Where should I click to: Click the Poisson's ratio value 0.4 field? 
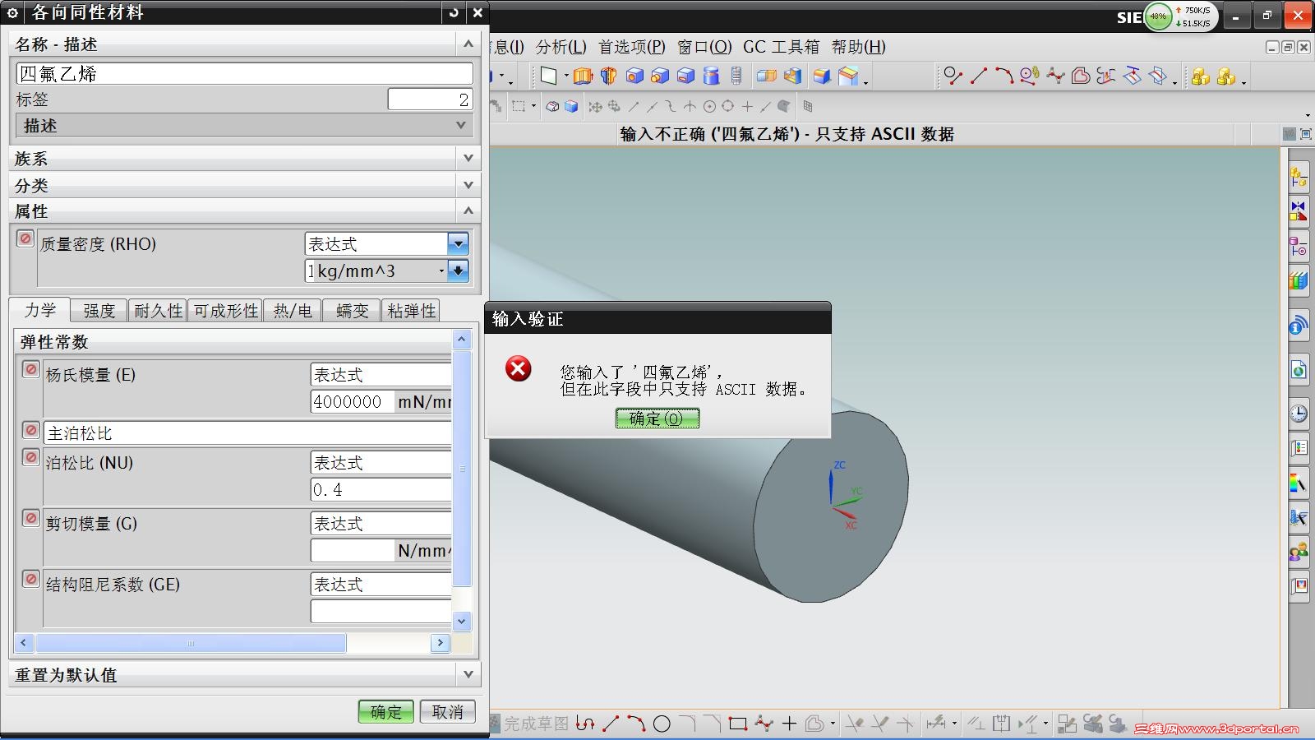(x=381, y=490)
